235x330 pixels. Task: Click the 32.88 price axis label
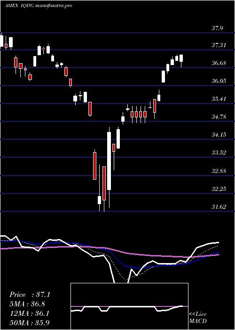click(219, 171)
